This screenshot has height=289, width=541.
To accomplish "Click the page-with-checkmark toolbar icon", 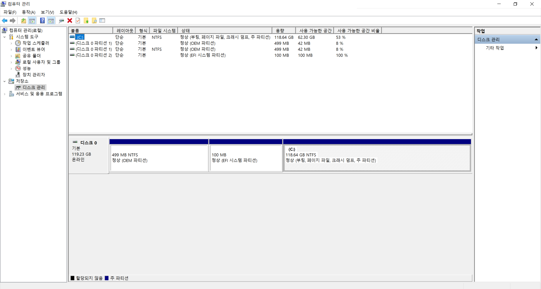I will coord(78,21).
